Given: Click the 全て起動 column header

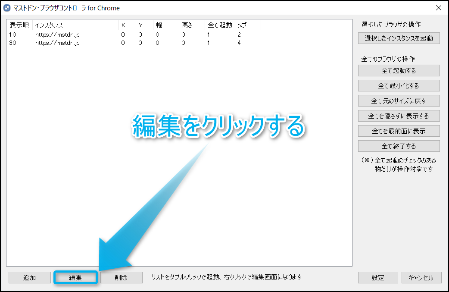Looking at the screenshot, I should tap(220, 25).
